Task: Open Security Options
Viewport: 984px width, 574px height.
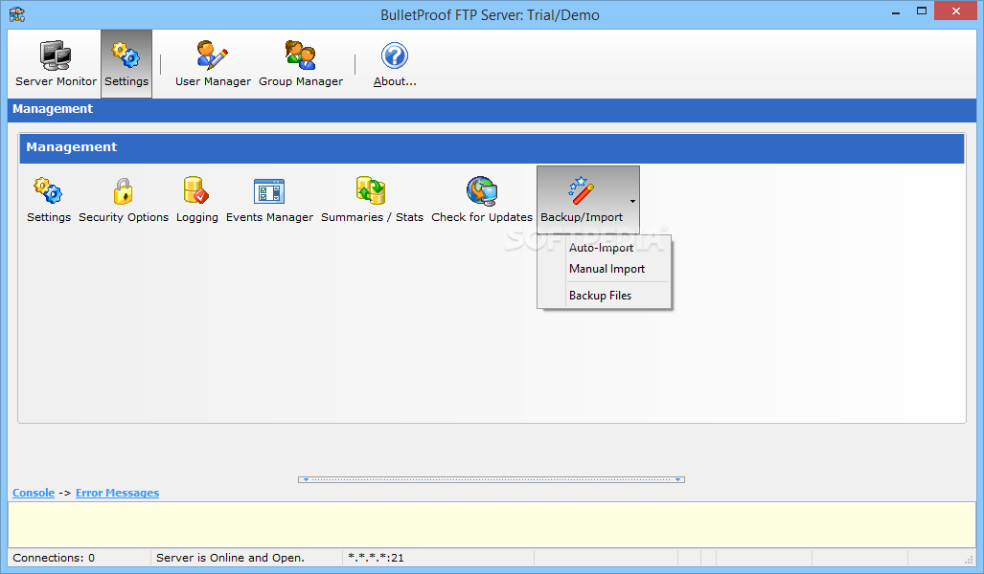Action: (x=124, y=200)
